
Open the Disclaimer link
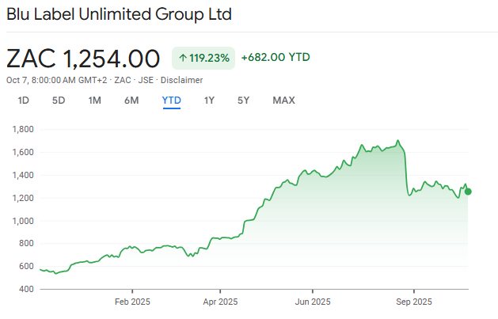tap(184, 80)
